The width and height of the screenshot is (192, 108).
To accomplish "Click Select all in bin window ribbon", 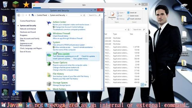I will 132,13.
